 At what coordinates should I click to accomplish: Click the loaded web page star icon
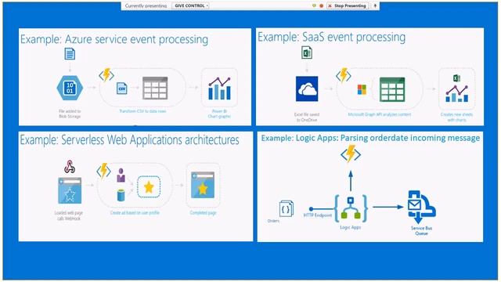coord(70,191)
